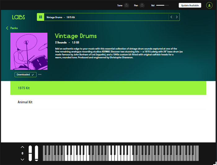Click the preset name field Vintage Drums – 1975 Kit
The width and height of the screenshot is (217, 165).
pyautogui.click(x=106, y=17)
